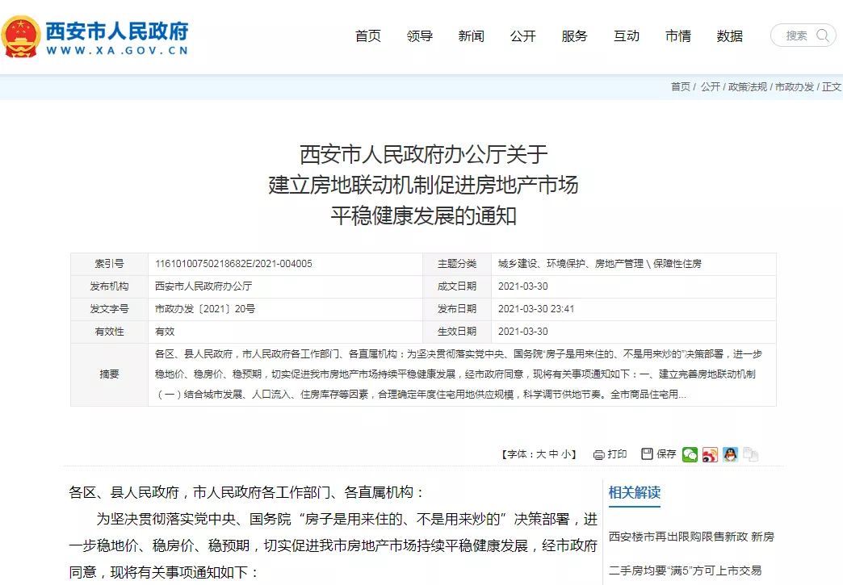Click the Xi'an government emblem logo
The width and height of the screenshot is (843, 585).
[x=19, y=36]
